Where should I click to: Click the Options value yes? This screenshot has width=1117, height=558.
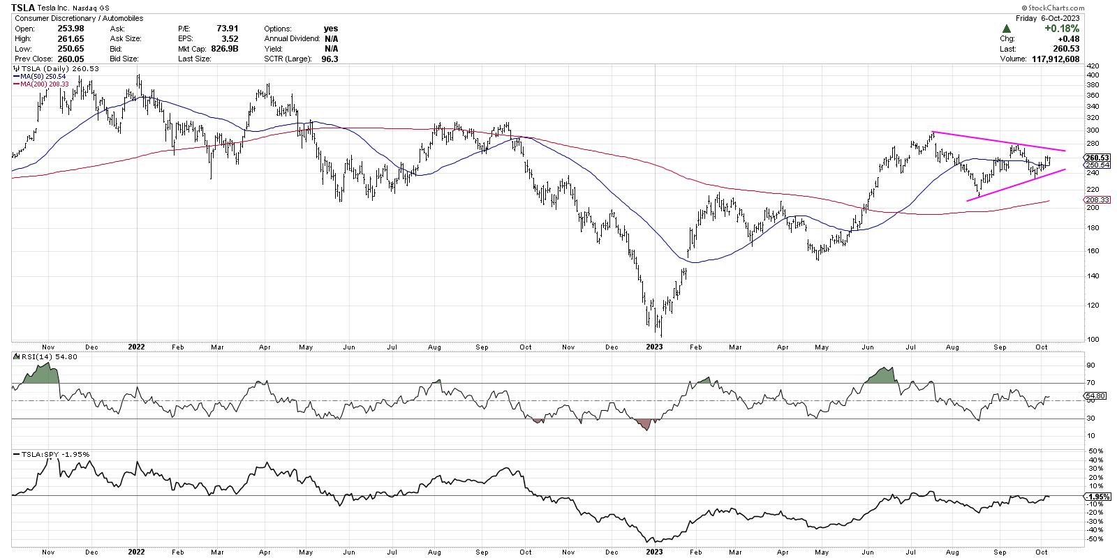click(x=331, y=29)
